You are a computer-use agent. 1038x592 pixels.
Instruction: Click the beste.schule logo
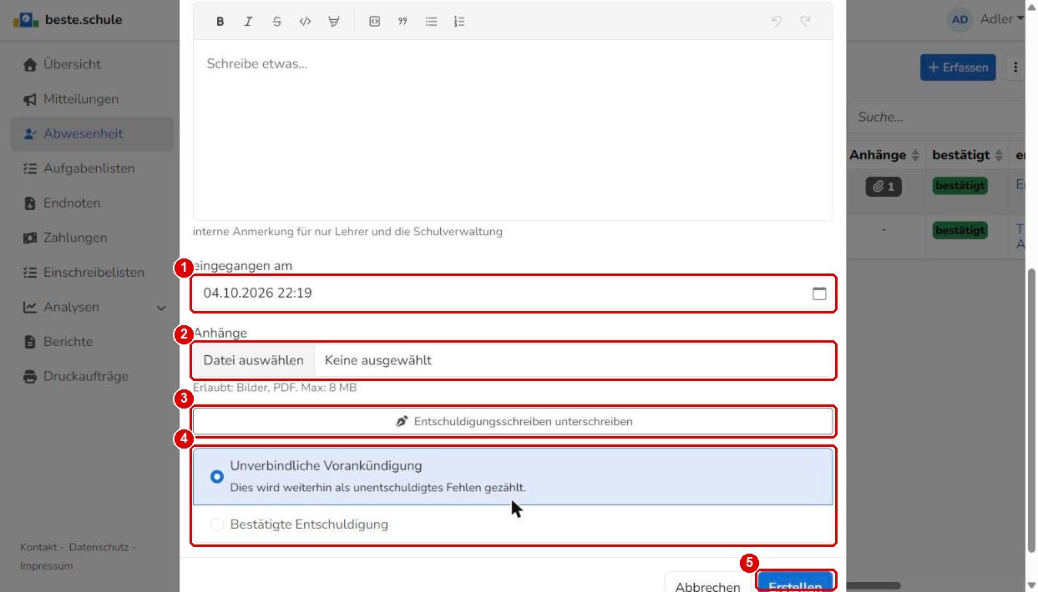pos(68,19)
